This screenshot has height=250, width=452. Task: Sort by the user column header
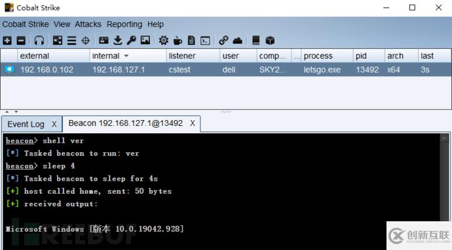pyautogui.click(x=238, y=55)
